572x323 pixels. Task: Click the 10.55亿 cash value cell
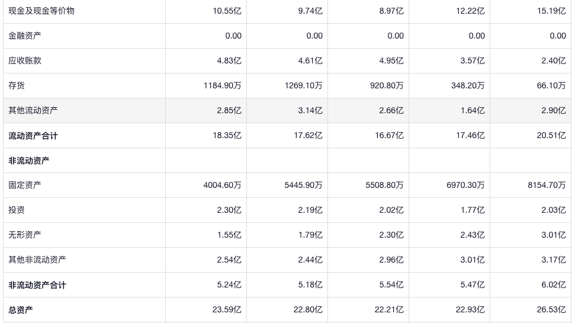pyautogui.click(x=227, y=11)
